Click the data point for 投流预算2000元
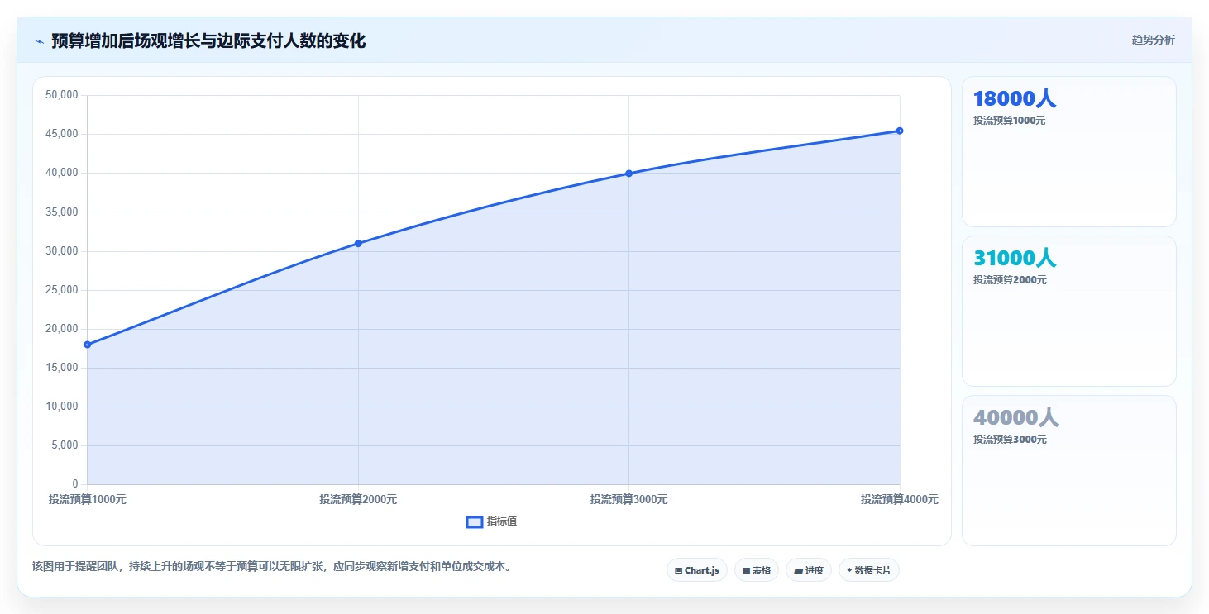 coord(358,243)
